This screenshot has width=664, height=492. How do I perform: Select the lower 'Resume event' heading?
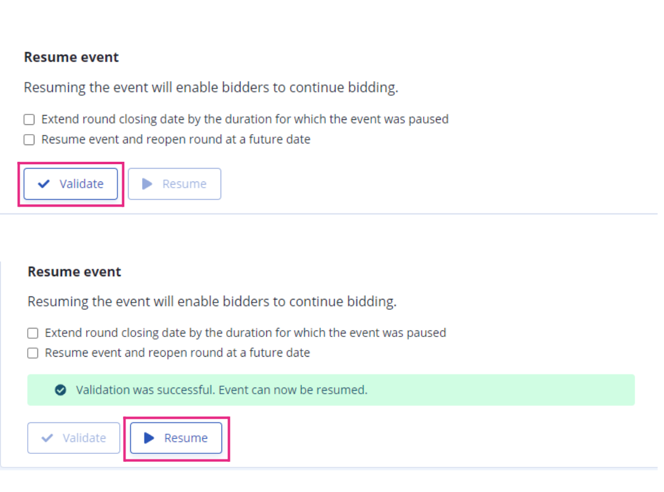coord(74,272)
